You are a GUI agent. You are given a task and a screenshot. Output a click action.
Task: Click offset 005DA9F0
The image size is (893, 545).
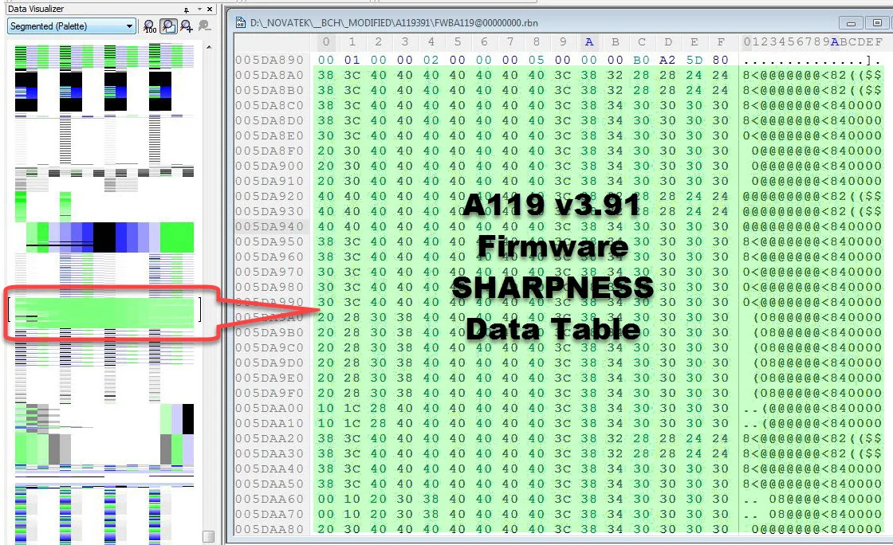click(x=269, y=393)
